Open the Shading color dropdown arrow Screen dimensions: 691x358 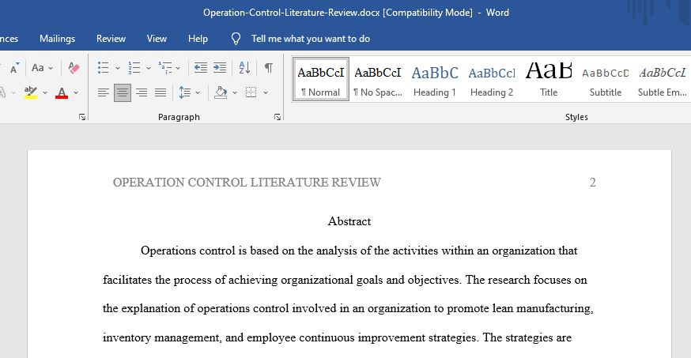tap(235, 93)
